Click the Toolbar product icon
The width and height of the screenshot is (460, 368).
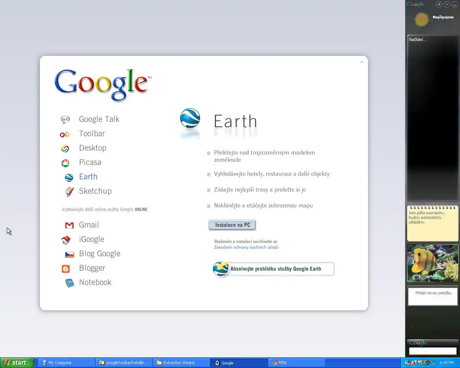pyautogui.click(x=65, y=134)
